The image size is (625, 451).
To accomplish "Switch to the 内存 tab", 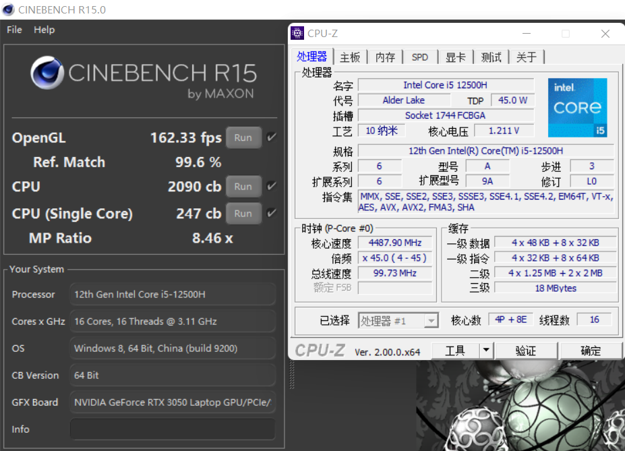I will tap(385, 57).
